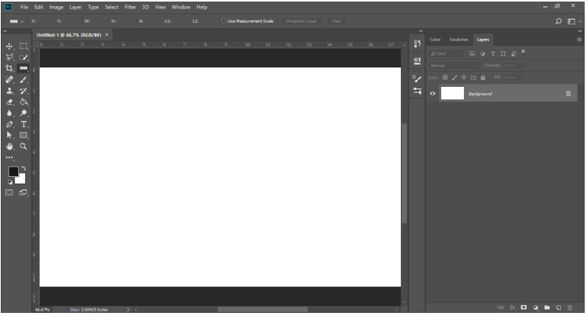
Task: Open the History panel icon
Action: (x=417, y=42)
